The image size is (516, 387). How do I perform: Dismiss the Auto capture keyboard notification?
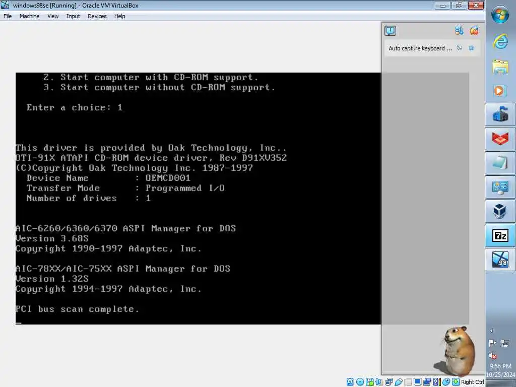tap(471, 48)
